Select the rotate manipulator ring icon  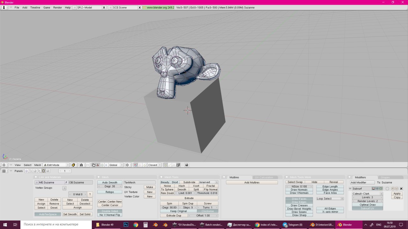point(102,165)
